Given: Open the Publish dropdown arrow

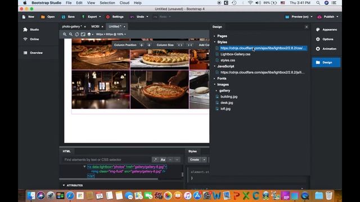Looking at the screenshot, I should click(337, 17).
